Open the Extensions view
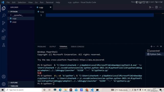 pyautogui.click(x=4, y=38)
